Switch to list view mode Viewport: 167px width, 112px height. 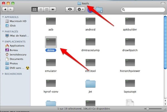pos(41,9)
